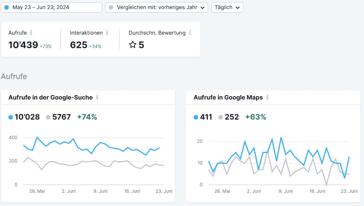Click the Aufrufe section heading
This screenshot has width=364, height=206.
[14, 76]
